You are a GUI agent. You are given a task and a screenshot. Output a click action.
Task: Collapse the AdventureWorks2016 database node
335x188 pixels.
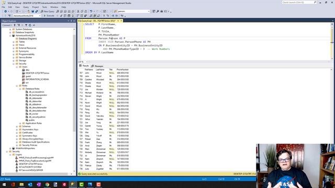(x=10, y=36)
